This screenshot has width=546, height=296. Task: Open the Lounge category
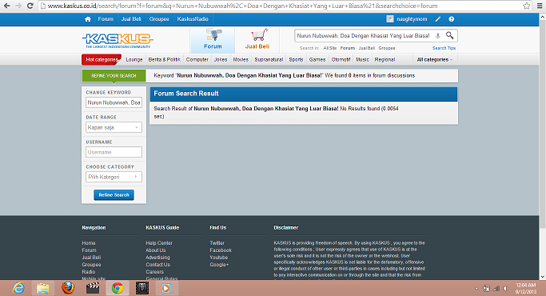point(134,60)
